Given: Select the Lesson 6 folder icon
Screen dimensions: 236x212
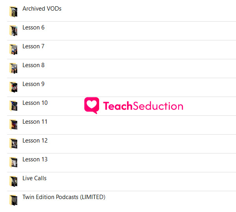Looking at the screenshot, I should [13, 31].
